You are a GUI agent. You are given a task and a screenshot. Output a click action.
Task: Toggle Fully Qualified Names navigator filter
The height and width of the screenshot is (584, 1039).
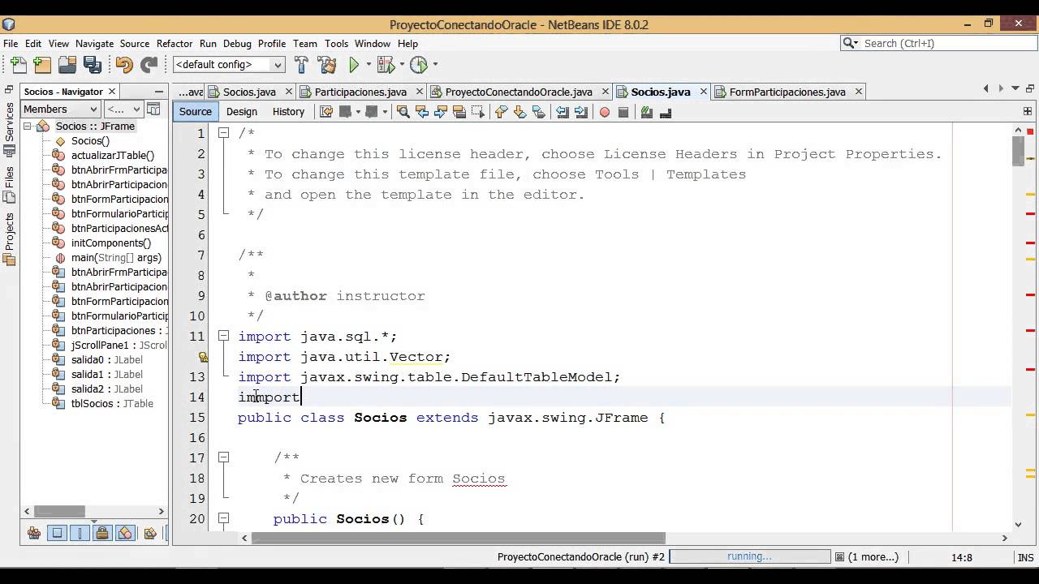pyautogui.click(x=149, y=533)
